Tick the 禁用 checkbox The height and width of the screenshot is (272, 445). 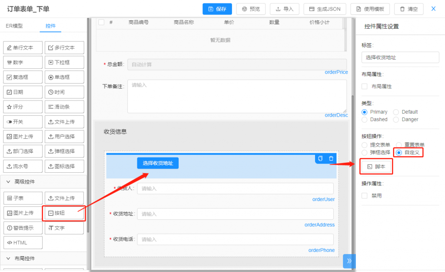(x=365, y=196)
